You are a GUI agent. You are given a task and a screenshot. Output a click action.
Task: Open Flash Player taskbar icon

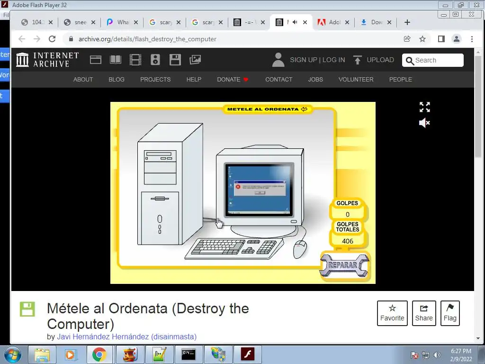247,355
